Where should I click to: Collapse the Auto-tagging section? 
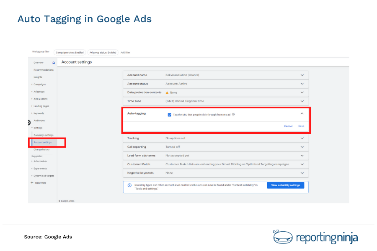pyautogui.click(x=302, y=113)
